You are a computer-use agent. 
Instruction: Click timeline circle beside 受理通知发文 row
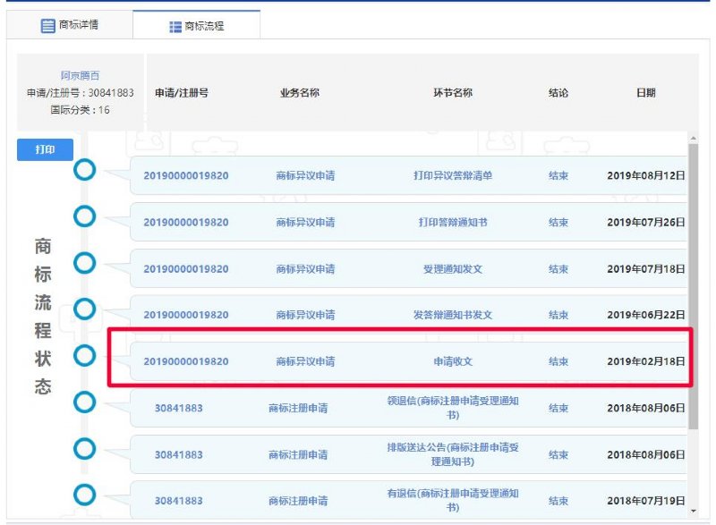pos(84,263)
